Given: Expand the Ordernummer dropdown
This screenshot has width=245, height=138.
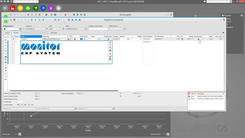Looking at the screenshot, I should point(18,29).
